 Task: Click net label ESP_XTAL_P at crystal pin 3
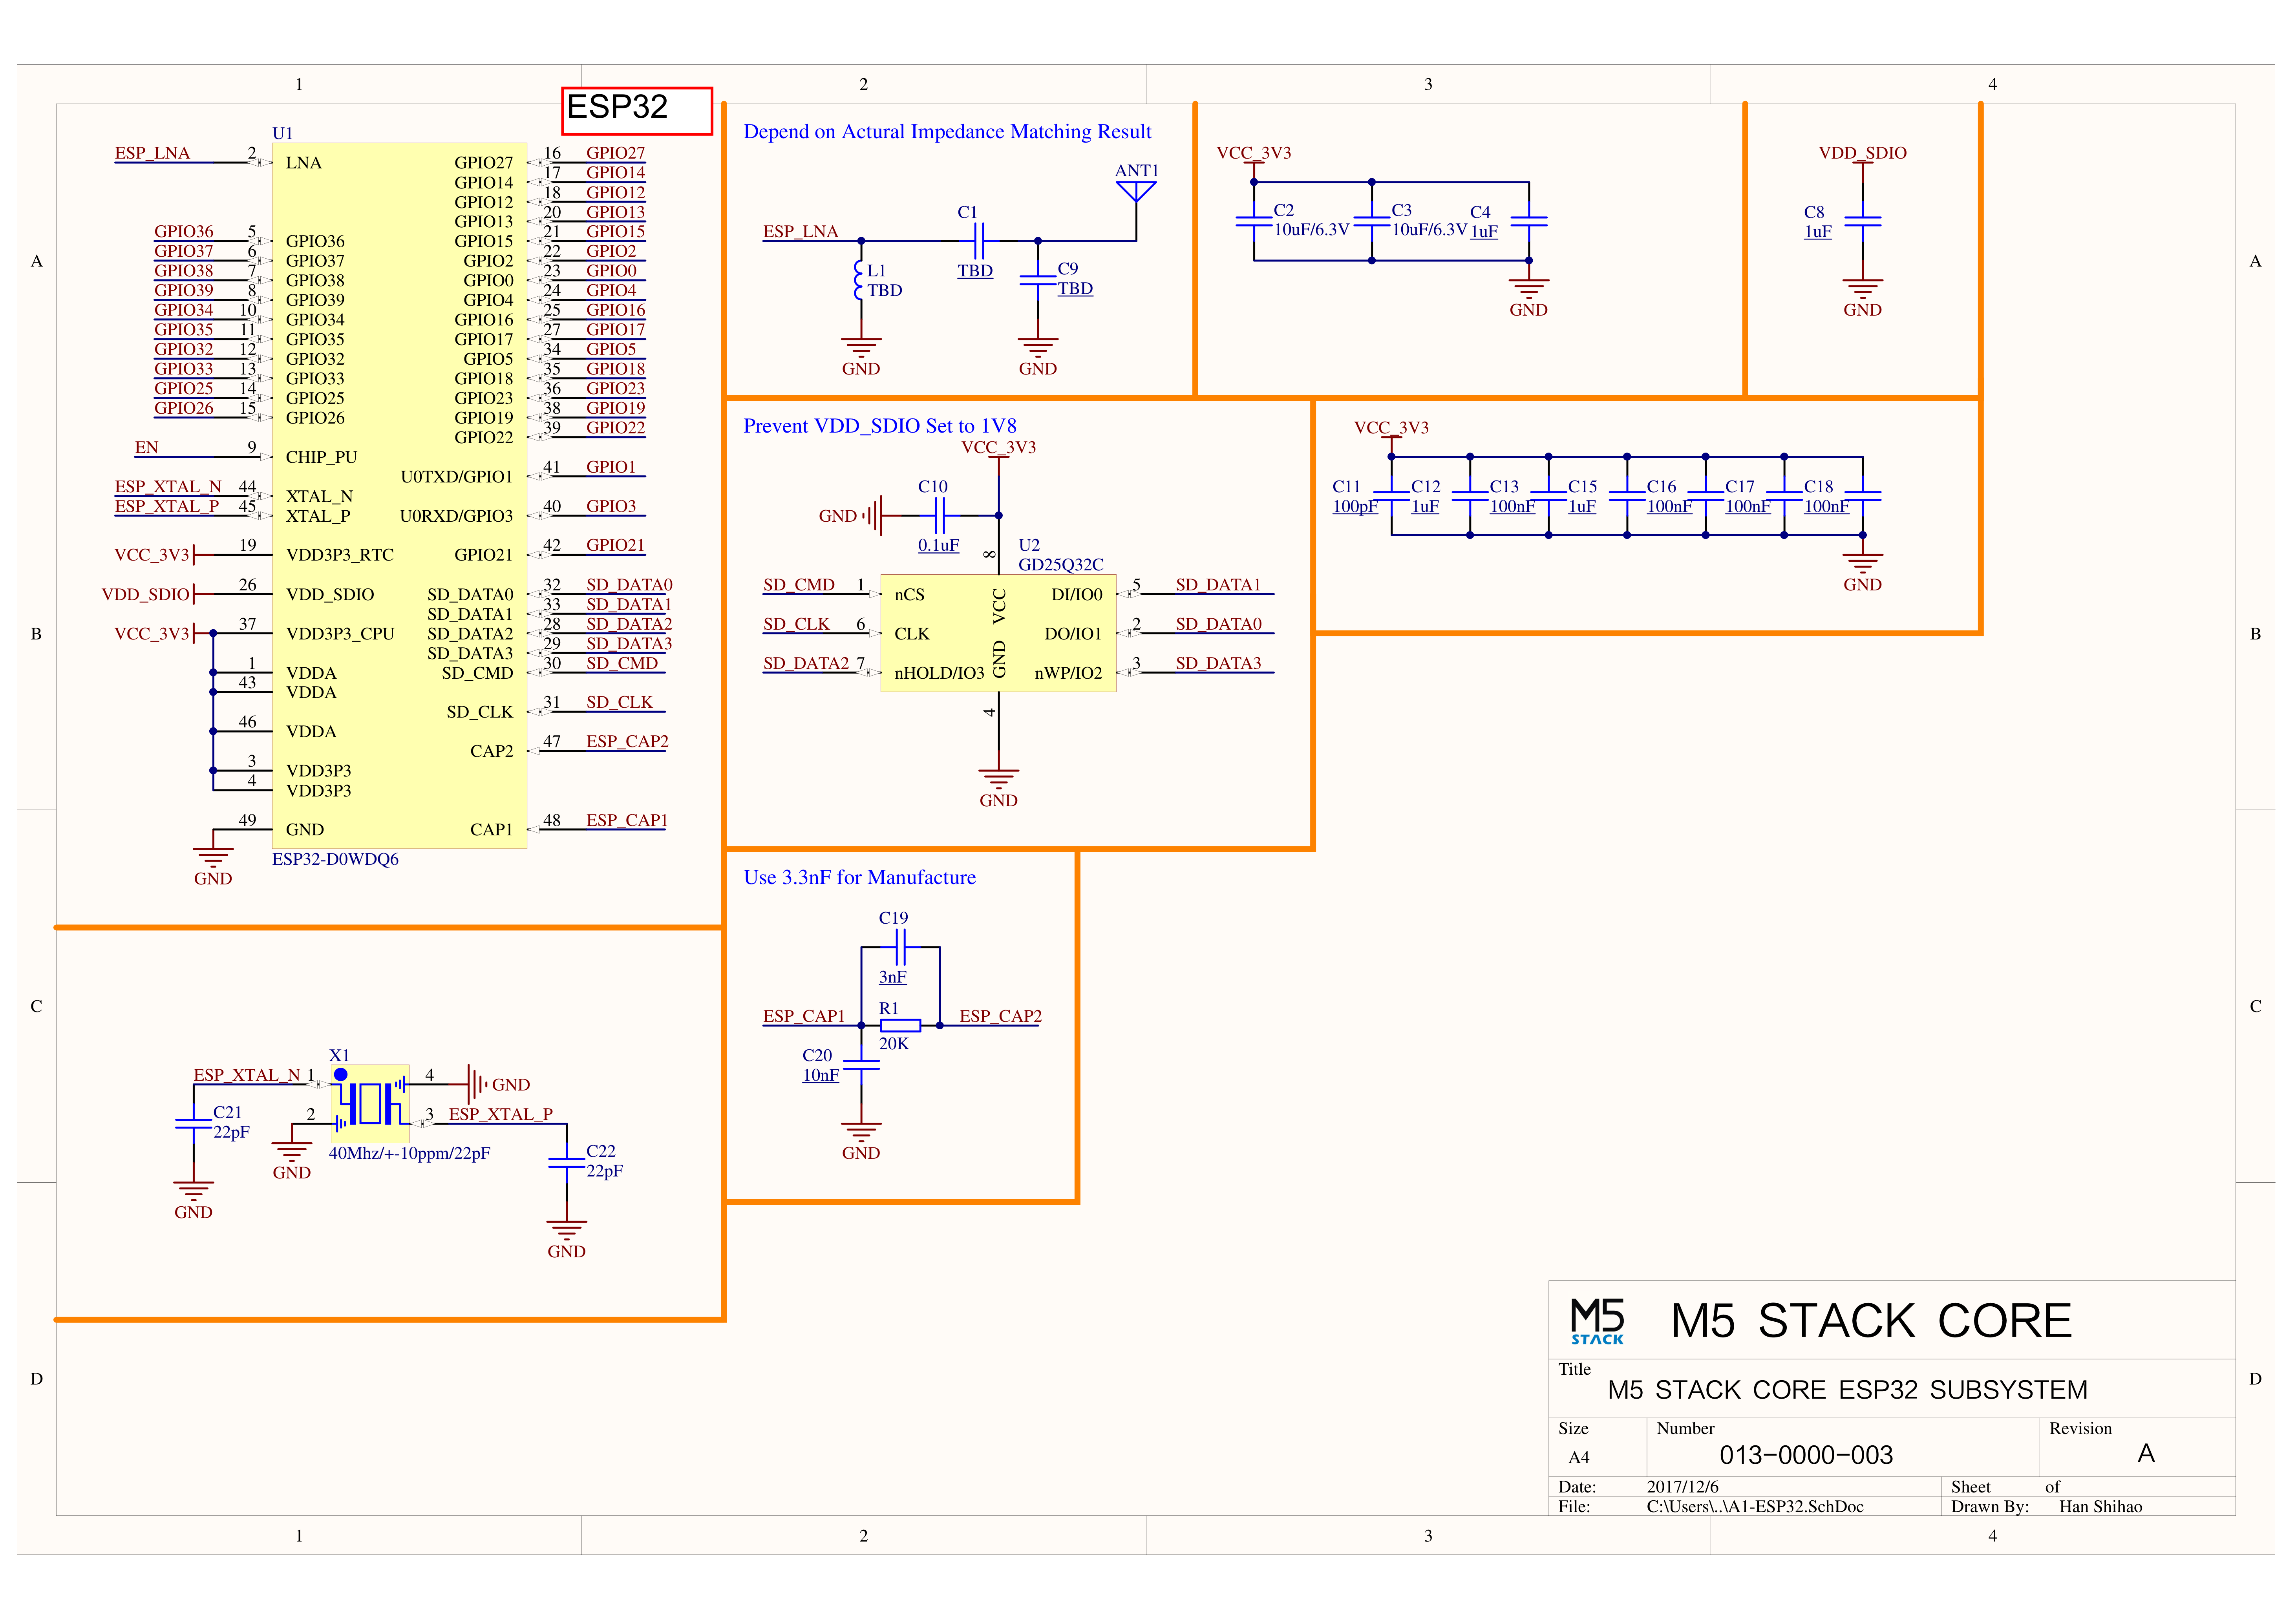[x=500, y=1114]
